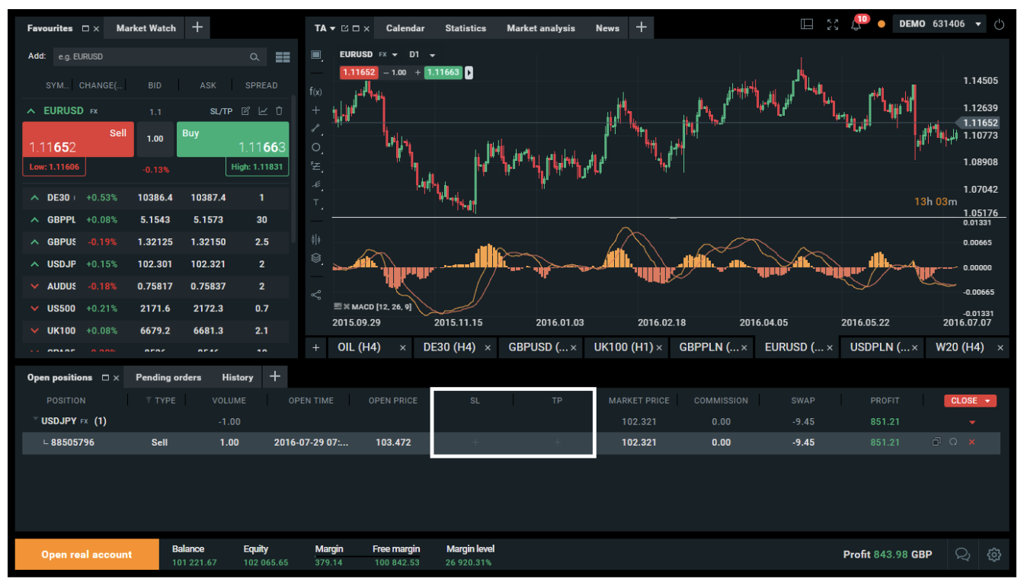Increase chart trade volume with plus

tap(418, 72)
